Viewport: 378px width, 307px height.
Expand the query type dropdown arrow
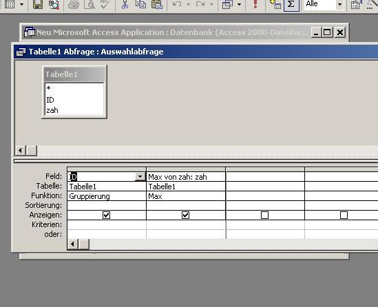(x=239, y=4)
